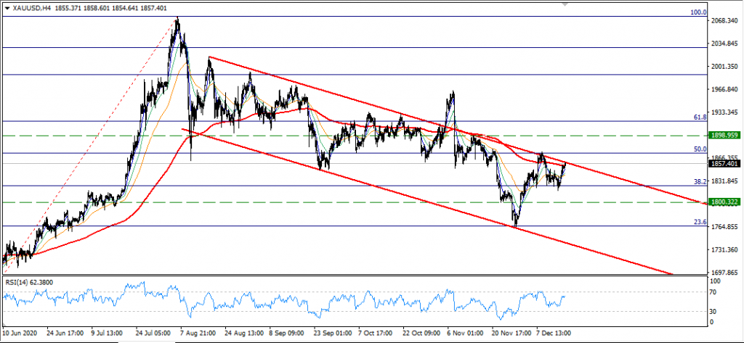
Task: Click the green 1898.959 price label
Action: (724, 135)
